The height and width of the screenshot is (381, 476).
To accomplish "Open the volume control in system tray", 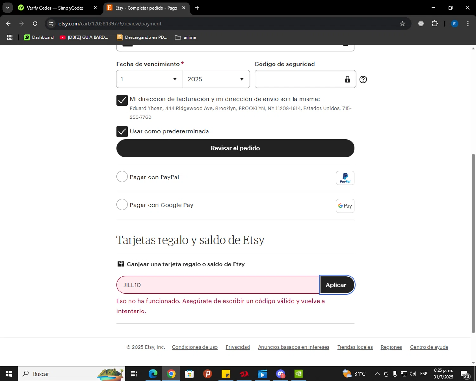I will click(x=413, y=374).
